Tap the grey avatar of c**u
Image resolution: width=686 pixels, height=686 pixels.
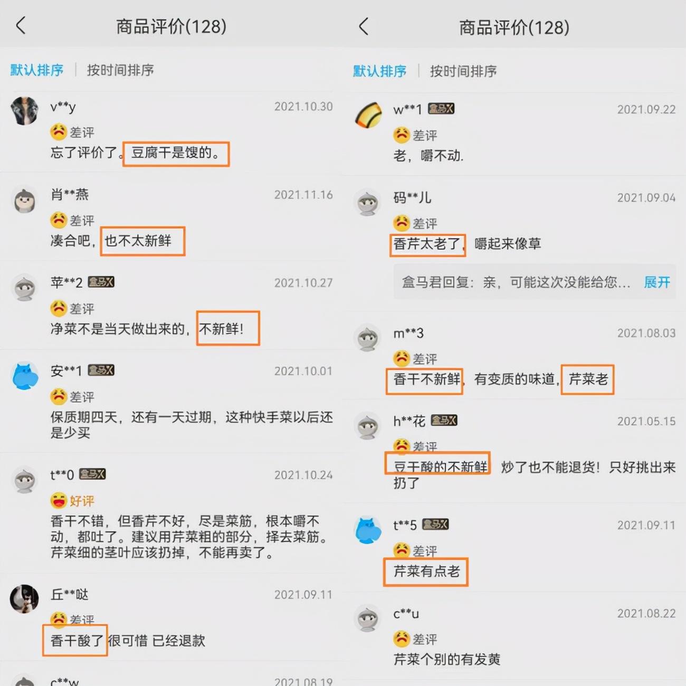pos(368,618)
